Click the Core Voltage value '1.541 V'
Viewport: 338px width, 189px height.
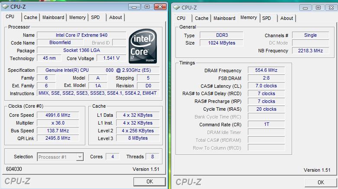[111, 58]
